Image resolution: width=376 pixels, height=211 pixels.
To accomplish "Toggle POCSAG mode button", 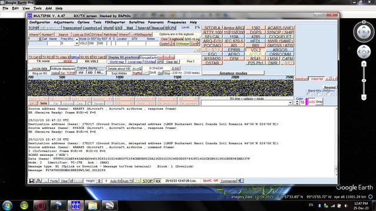I will point(212,46).
